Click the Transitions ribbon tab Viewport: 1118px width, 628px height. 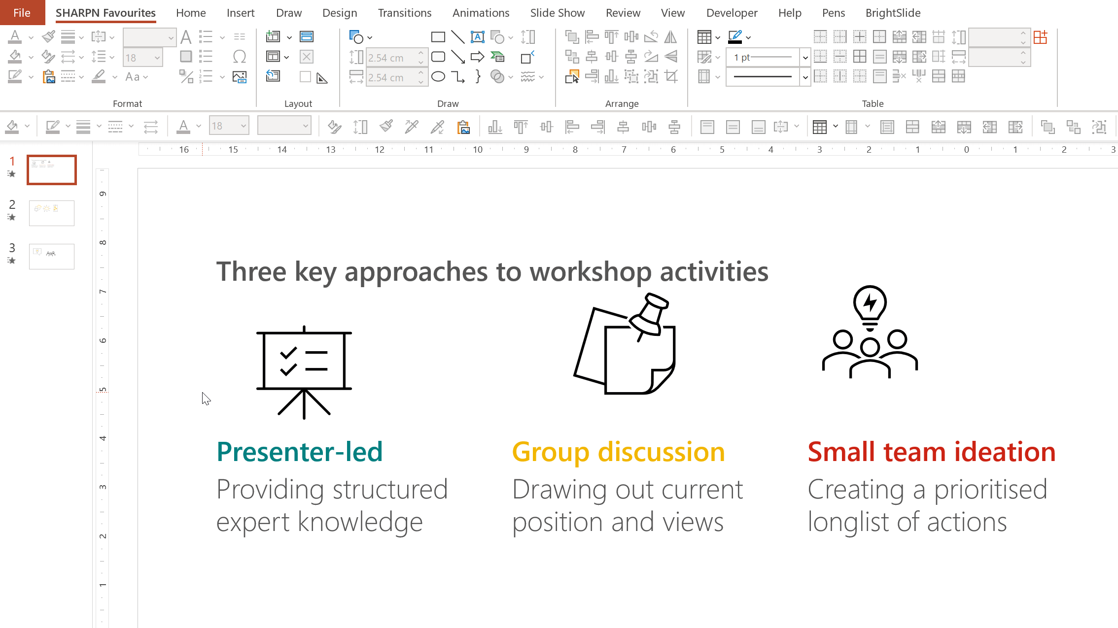point(404,12)
